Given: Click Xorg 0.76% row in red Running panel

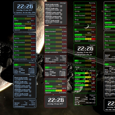Looking at the screenshot, I should coord(56,34).
